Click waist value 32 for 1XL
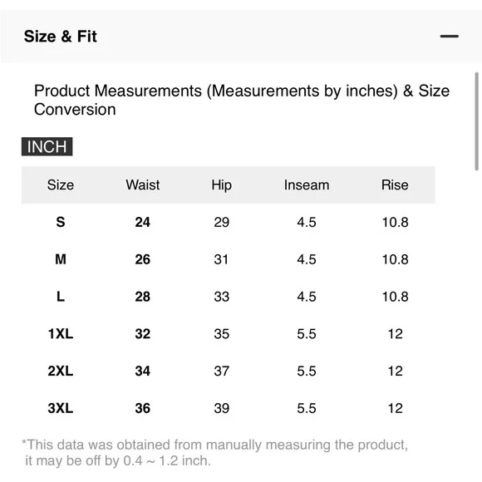482x482 pixels. [143, 334]
